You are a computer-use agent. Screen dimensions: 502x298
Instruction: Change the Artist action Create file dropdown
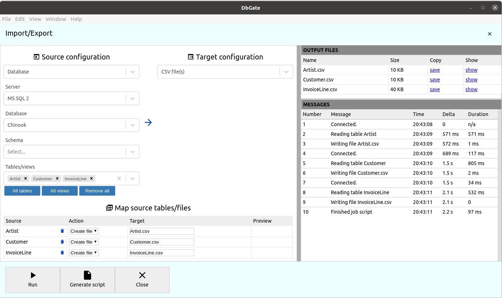pos(84,231)
